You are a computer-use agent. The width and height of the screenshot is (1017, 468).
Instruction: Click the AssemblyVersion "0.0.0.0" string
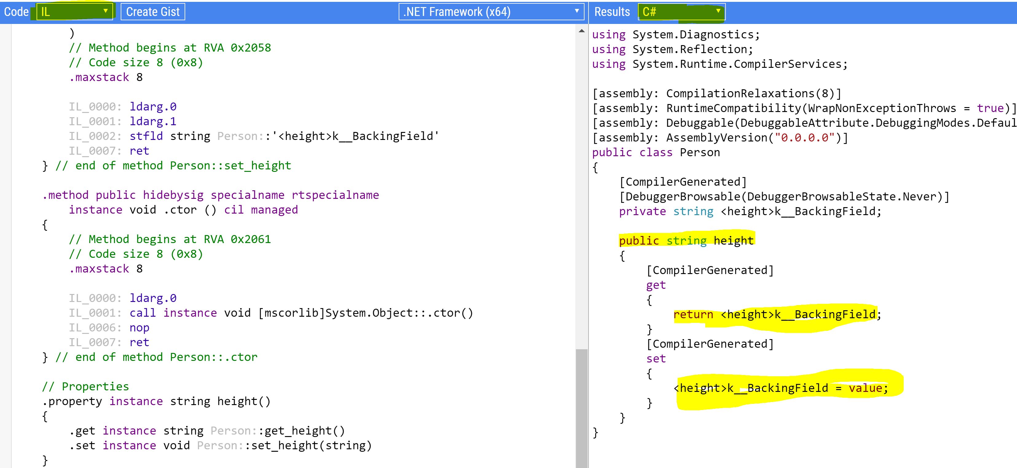tap(804, 138)
